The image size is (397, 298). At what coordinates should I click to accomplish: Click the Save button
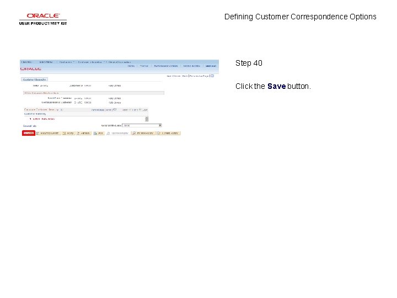28,133
